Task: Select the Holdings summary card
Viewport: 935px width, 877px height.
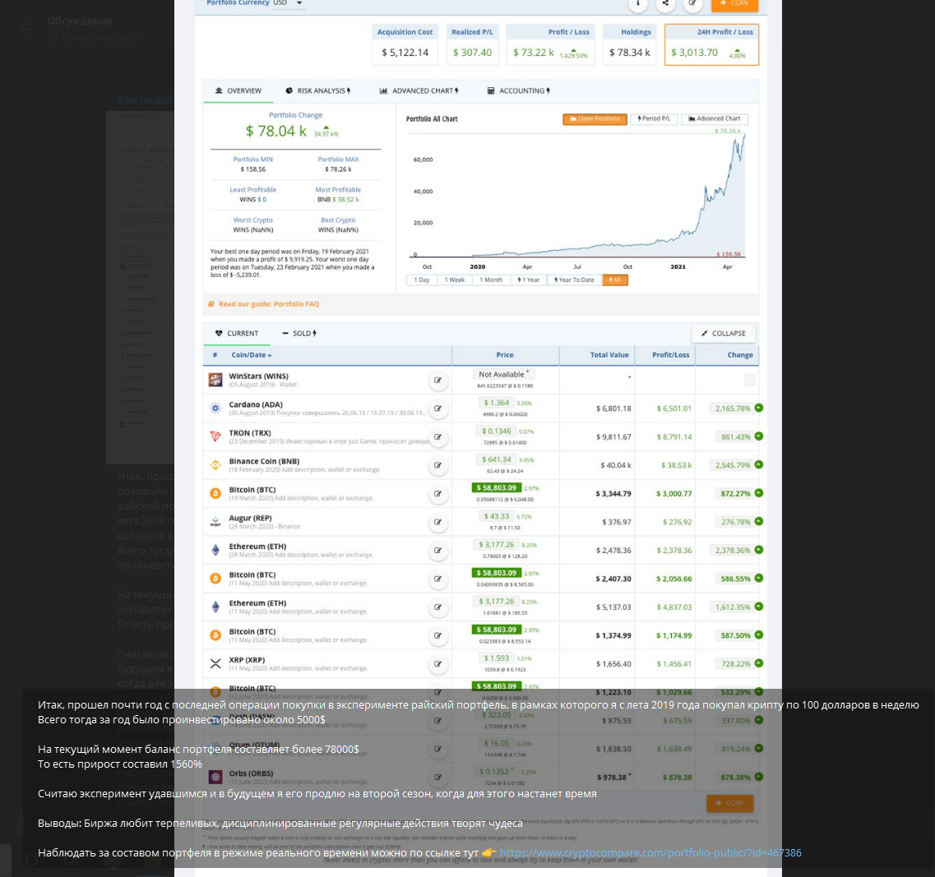Action: point(630,44)
